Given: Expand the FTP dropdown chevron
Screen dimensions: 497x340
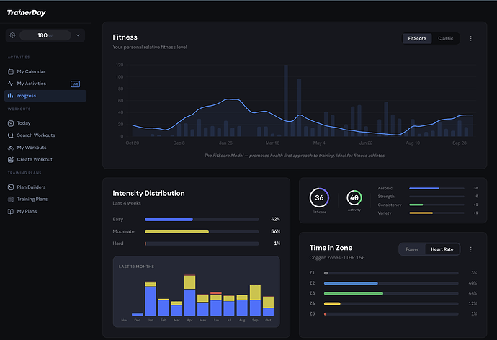Looking at the screenshot, I should 78,35.
